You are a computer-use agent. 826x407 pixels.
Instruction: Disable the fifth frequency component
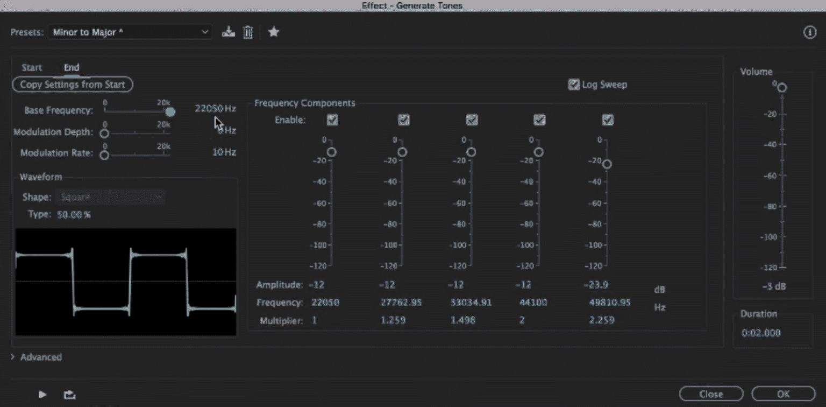(x=607, y=120)
